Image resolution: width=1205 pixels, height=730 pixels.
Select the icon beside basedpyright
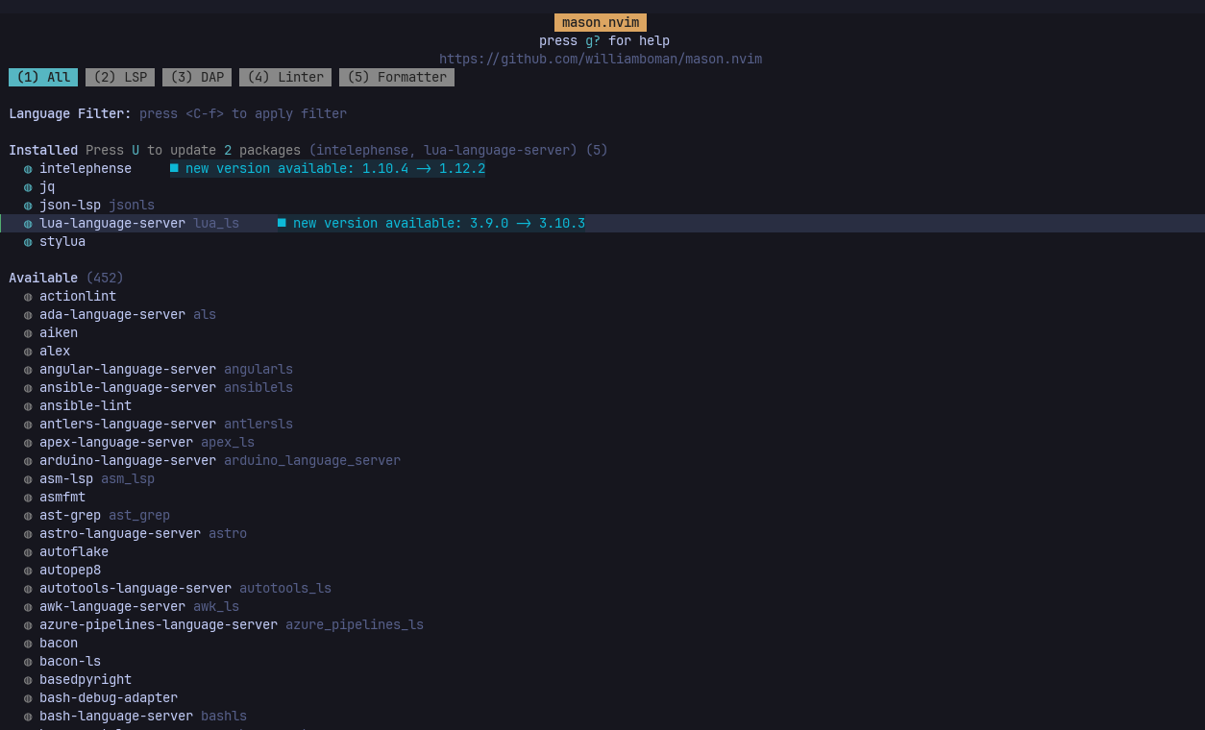28,680
